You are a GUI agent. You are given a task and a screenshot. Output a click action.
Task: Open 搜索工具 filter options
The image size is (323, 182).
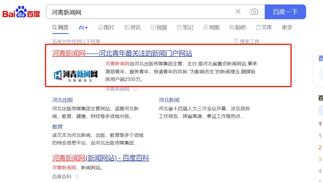click(246, 42)
